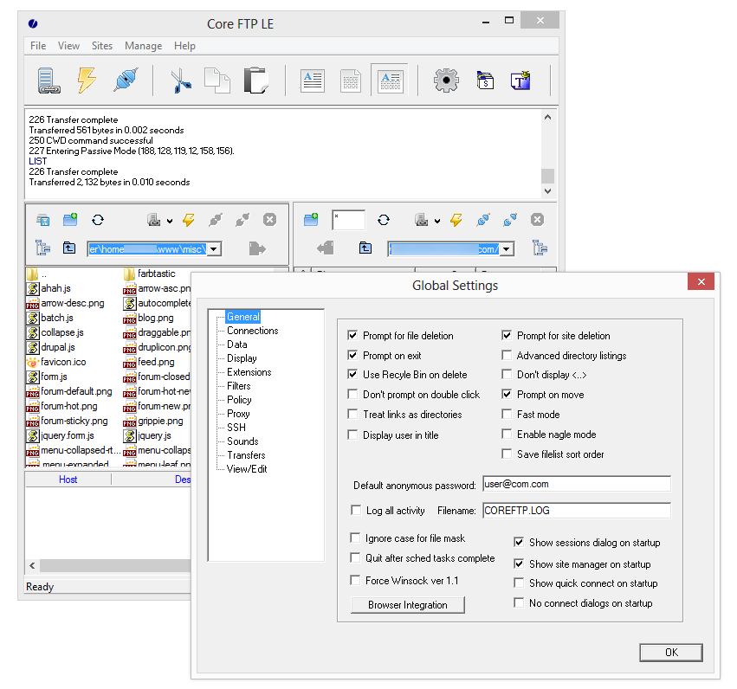737x689 pixels.
Task: Open the scheduler icon with dollar sign
Action: point(485,80)
